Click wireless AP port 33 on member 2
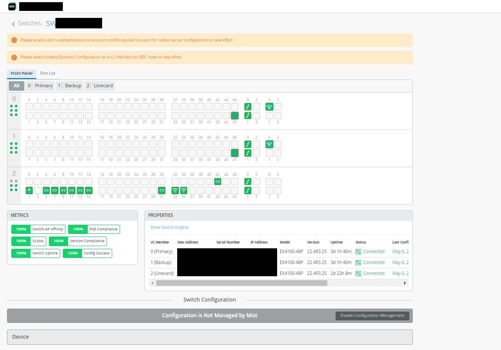501x350 pixels. click(175, 190)
